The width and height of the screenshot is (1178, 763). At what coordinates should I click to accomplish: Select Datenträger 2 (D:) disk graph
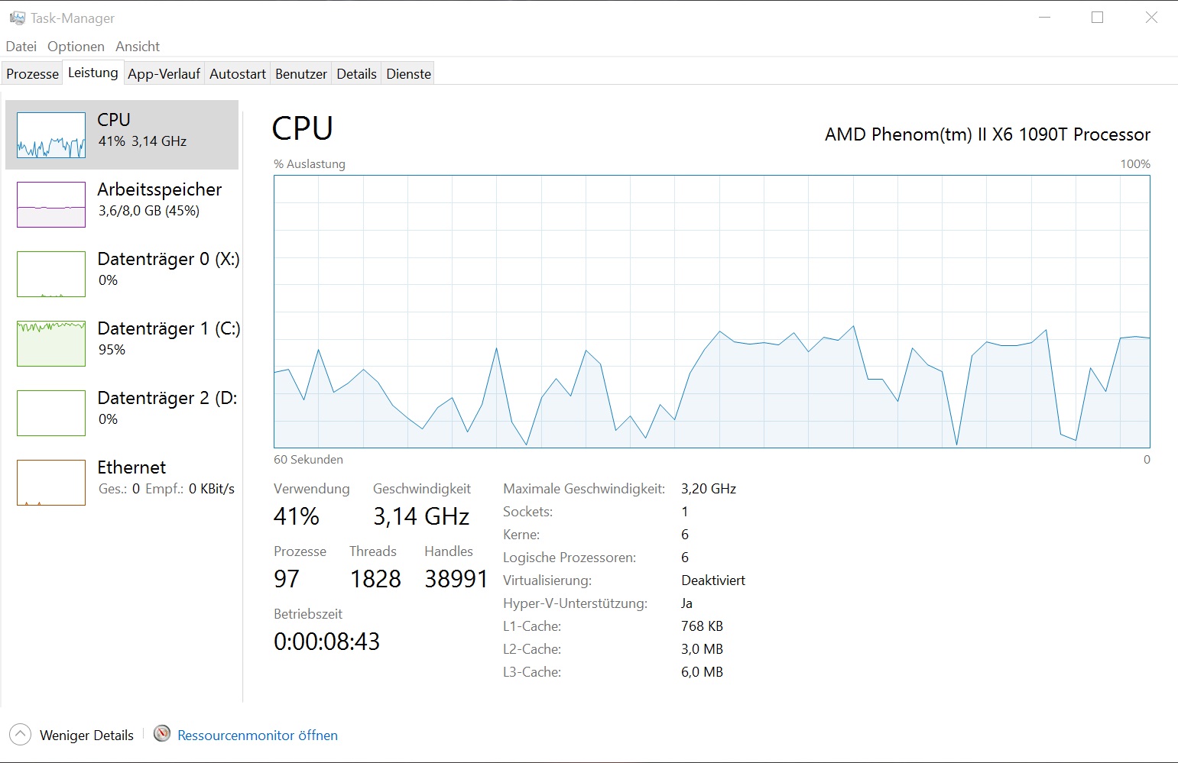point(51,413)
